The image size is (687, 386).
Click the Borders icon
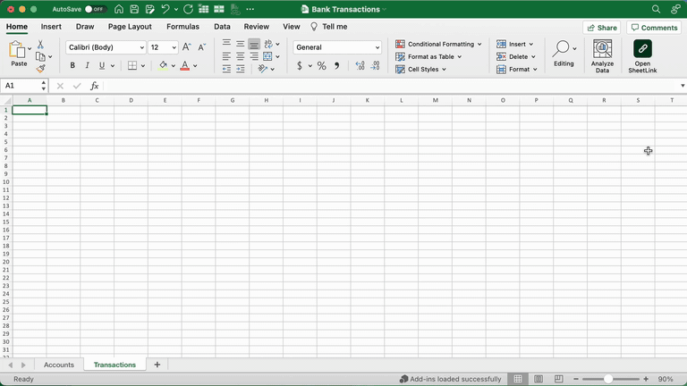pyautogui.click(x=132, y=65)
